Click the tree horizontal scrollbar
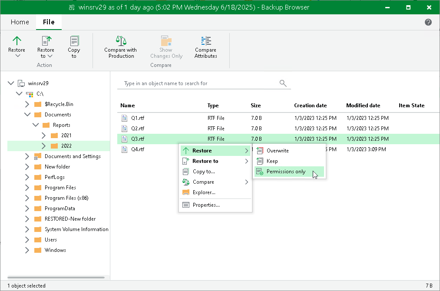 (x=56, y=278)
